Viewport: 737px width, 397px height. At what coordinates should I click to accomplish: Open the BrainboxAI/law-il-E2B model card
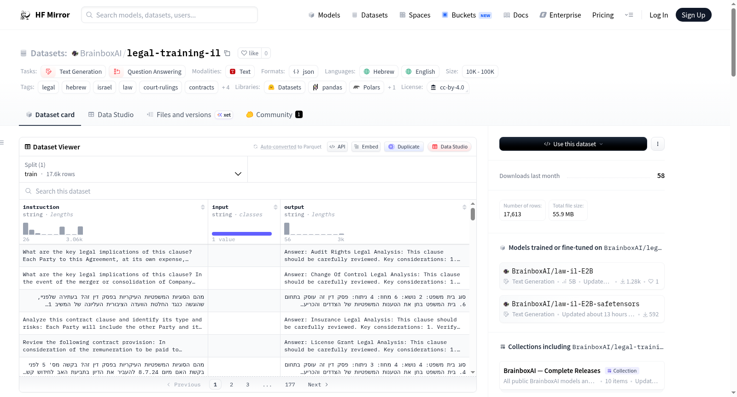coord(582,276)
